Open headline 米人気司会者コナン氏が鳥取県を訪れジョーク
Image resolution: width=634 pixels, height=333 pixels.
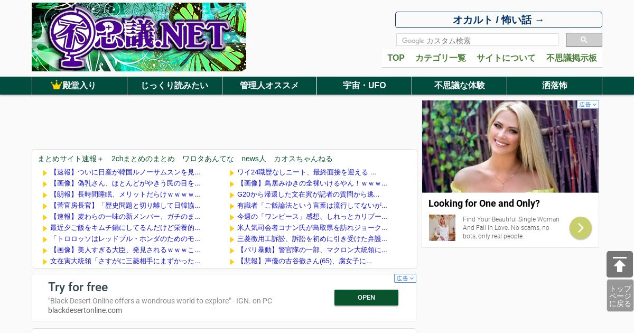coord(312,228)
